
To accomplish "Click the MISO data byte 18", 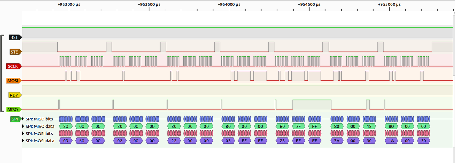I will [369, 126].
